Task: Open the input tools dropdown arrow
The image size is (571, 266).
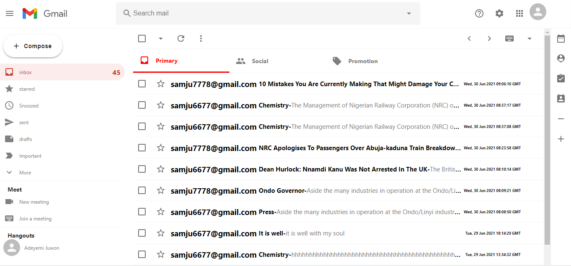Action: [530, 38]
